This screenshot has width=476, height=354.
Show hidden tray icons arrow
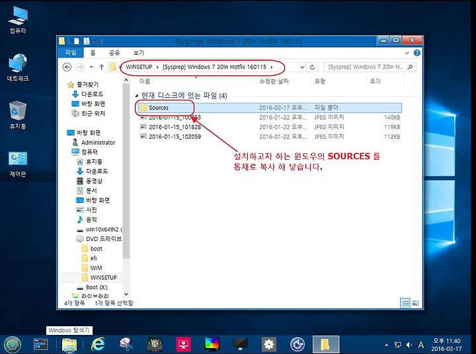coord(386,345)
